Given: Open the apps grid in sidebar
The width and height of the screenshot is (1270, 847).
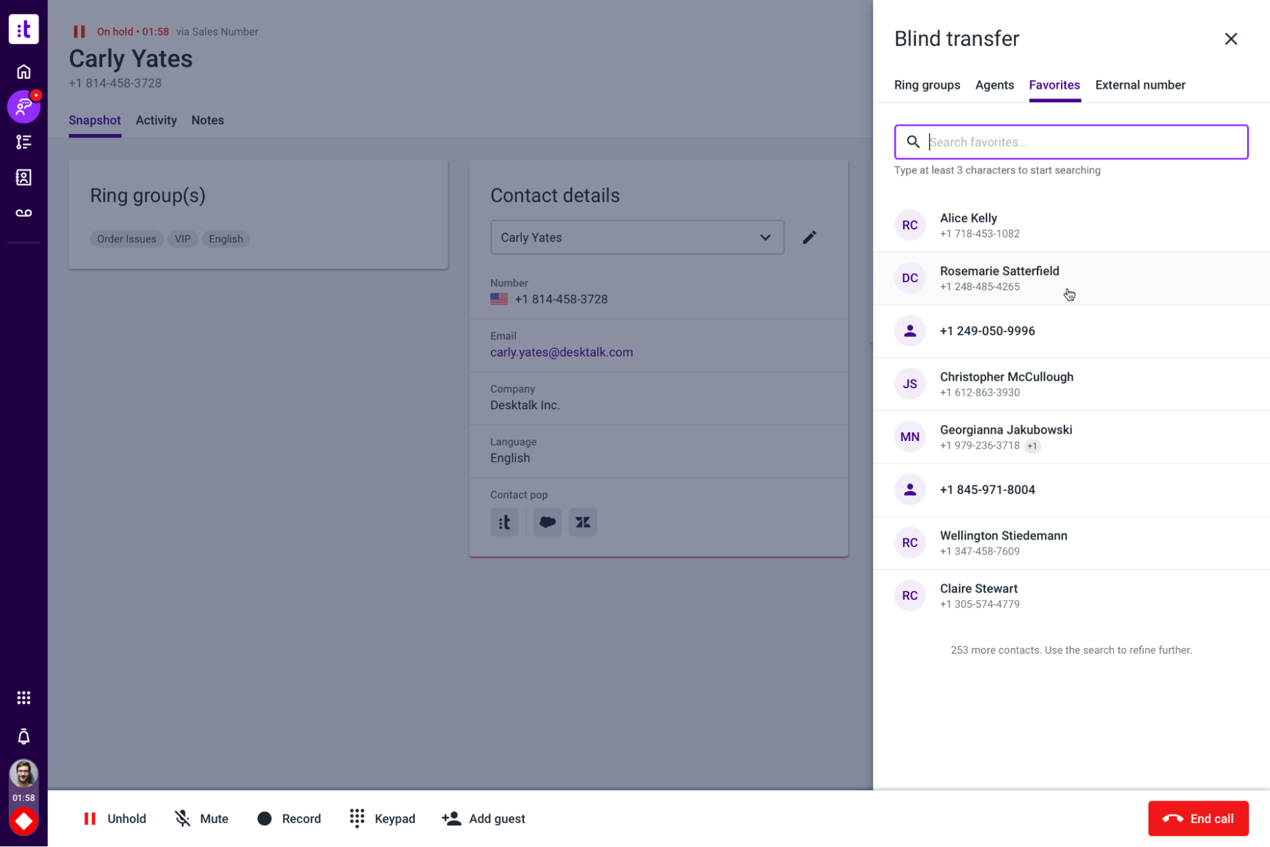Looking at the screenshot, I should click(x=24, y=697).
